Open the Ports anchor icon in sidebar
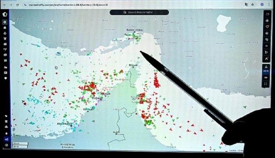The width and height of the screenshot is (275, 158). pos(5,33)
